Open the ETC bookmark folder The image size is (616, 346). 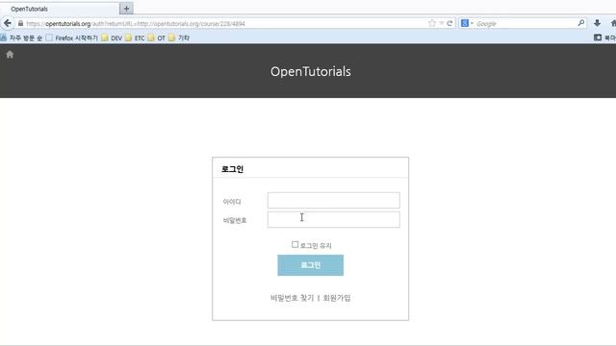click(x=135, y=38)
